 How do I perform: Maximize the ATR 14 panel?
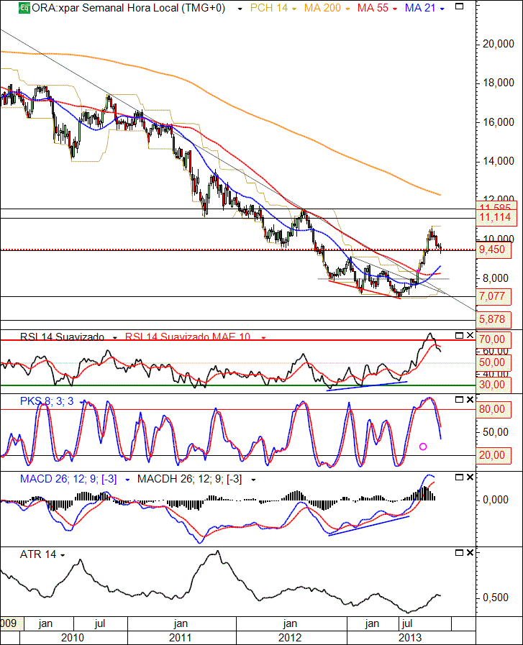pyautogui.click(x=459, y=553)
